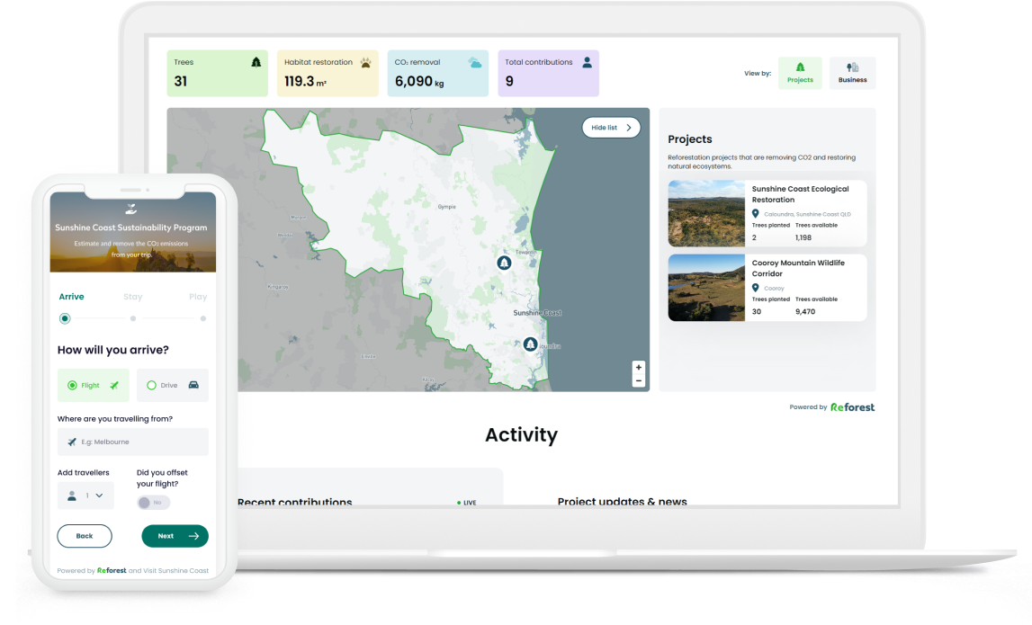The height and width of the screenshot is (625, 1032).
Task: Switch view to Projects
Action: click(x=800, y=73)
